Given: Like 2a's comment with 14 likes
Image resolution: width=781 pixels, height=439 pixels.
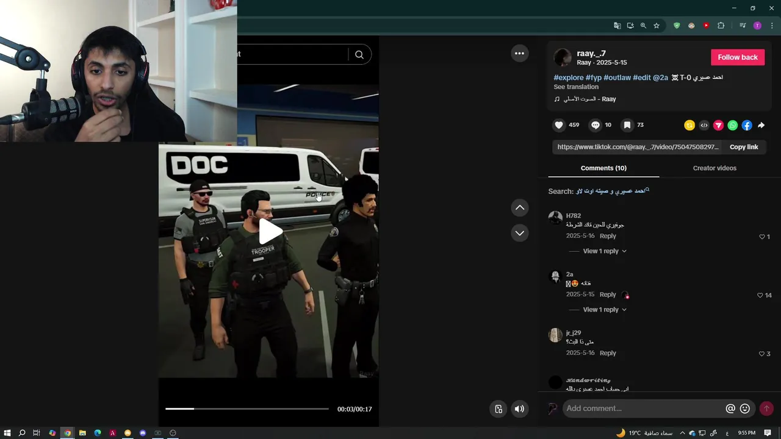Looking at the screenshot, I should 760,295.
